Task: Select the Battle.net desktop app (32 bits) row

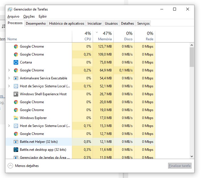Action: click(x=80, y=150)
